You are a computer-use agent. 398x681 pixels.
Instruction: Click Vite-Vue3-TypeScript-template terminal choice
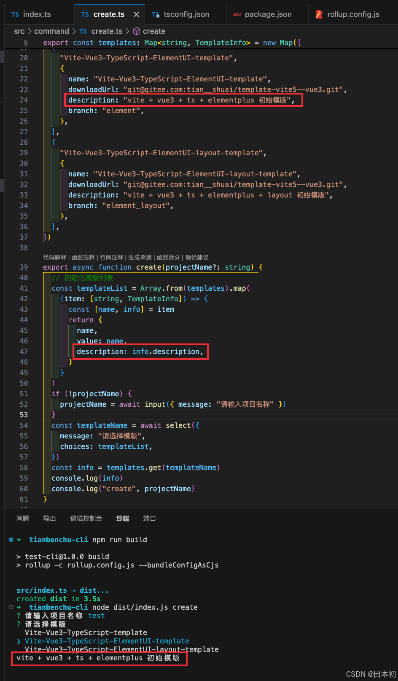point(86,632)
